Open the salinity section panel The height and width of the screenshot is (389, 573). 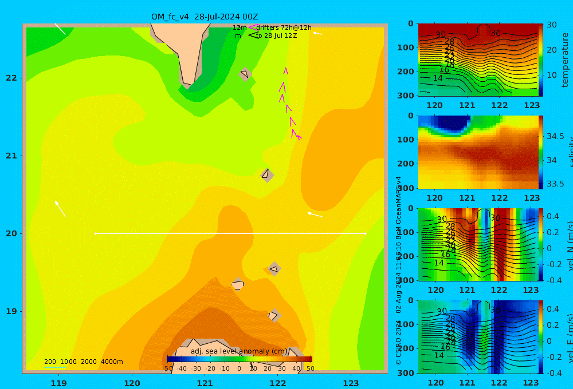(478, 152)
